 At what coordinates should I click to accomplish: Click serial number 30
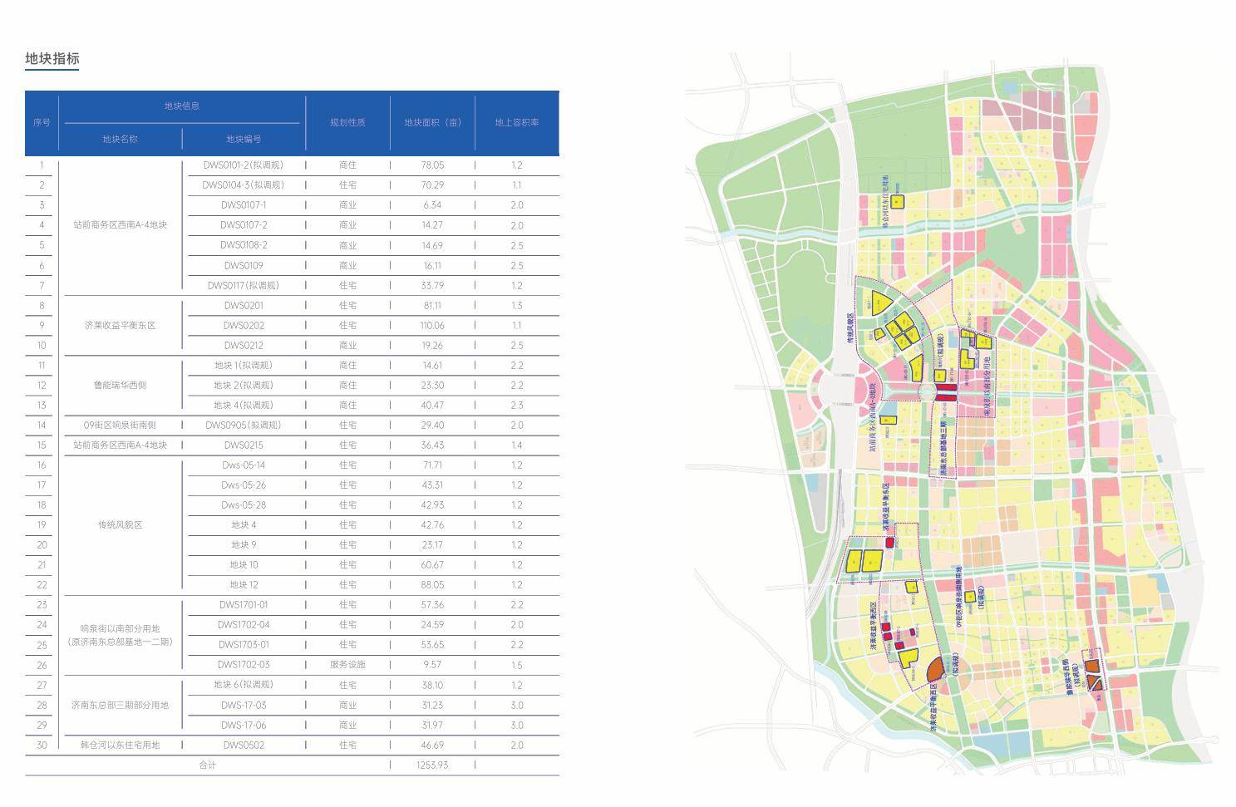[42, 745]
